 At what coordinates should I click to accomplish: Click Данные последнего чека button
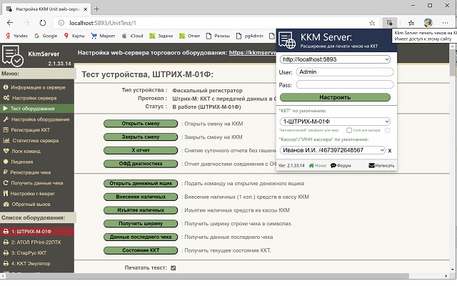141,237
